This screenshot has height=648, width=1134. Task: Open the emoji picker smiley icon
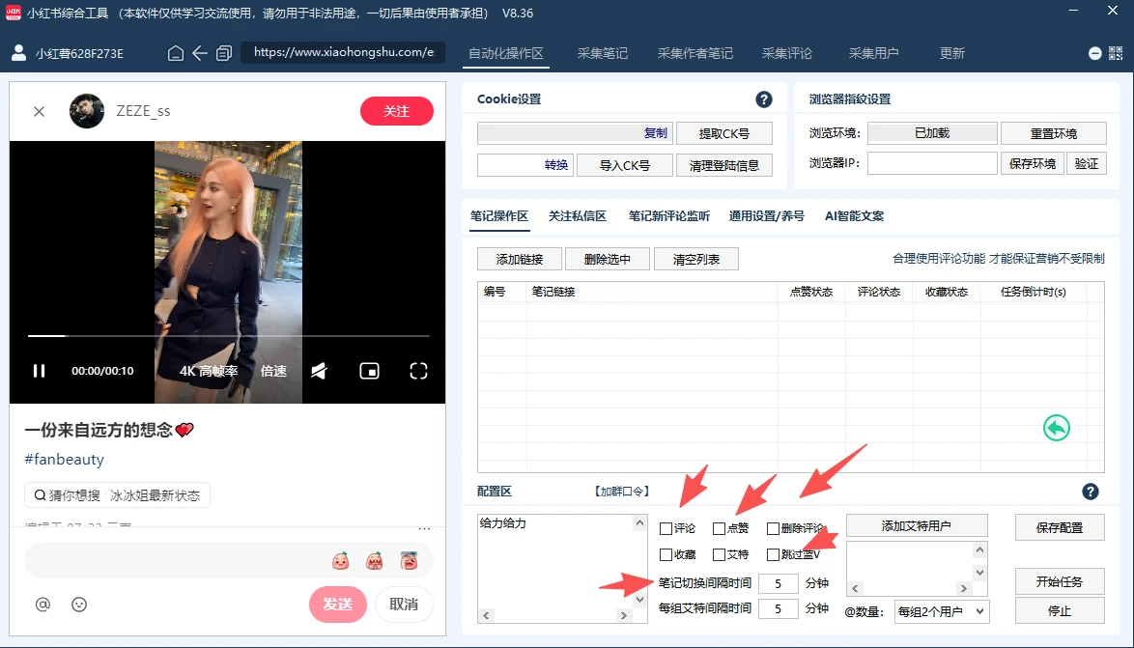point(79,604)
